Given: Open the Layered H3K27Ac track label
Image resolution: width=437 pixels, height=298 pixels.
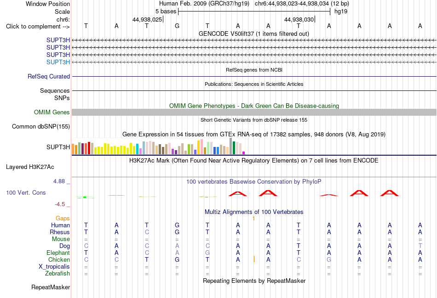Looking at the screenshot, I should click(30, 167).
